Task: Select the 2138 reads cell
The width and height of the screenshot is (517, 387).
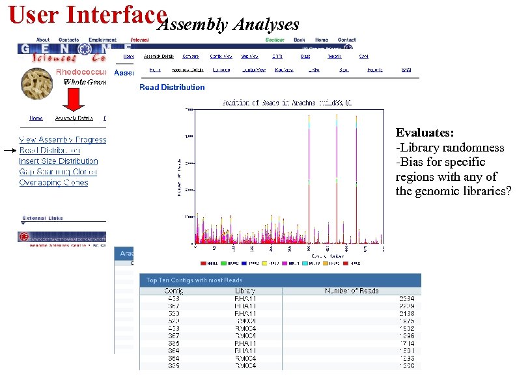Action: [x=406, y=314]
